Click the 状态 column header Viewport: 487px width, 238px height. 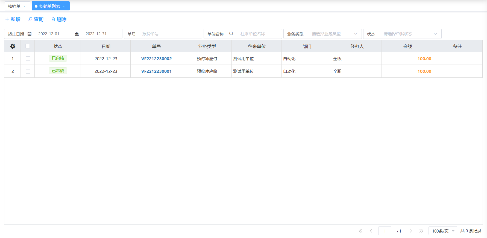tap(58, 46)
